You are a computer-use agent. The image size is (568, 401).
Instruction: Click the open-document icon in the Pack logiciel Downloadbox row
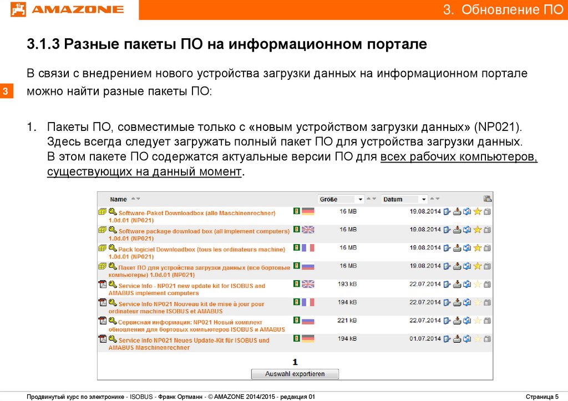(x=448, y=248)
